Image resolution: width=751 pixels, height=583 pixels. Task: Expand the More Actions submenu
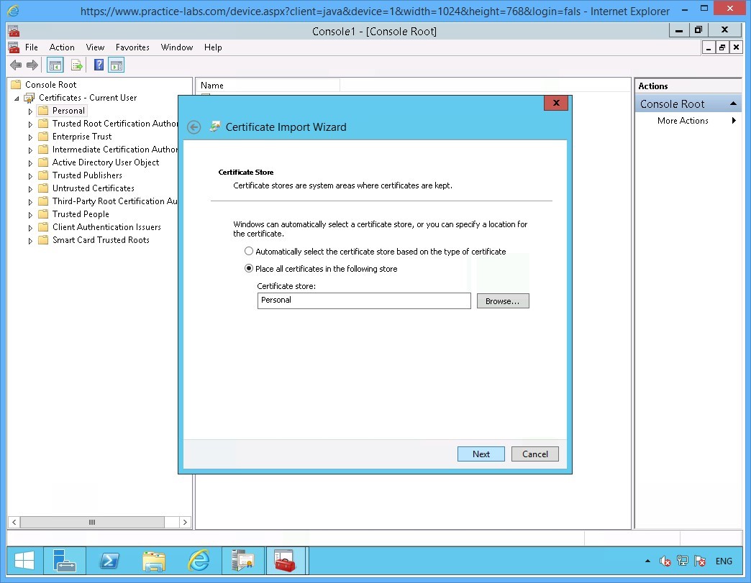[x=733, y=121]
